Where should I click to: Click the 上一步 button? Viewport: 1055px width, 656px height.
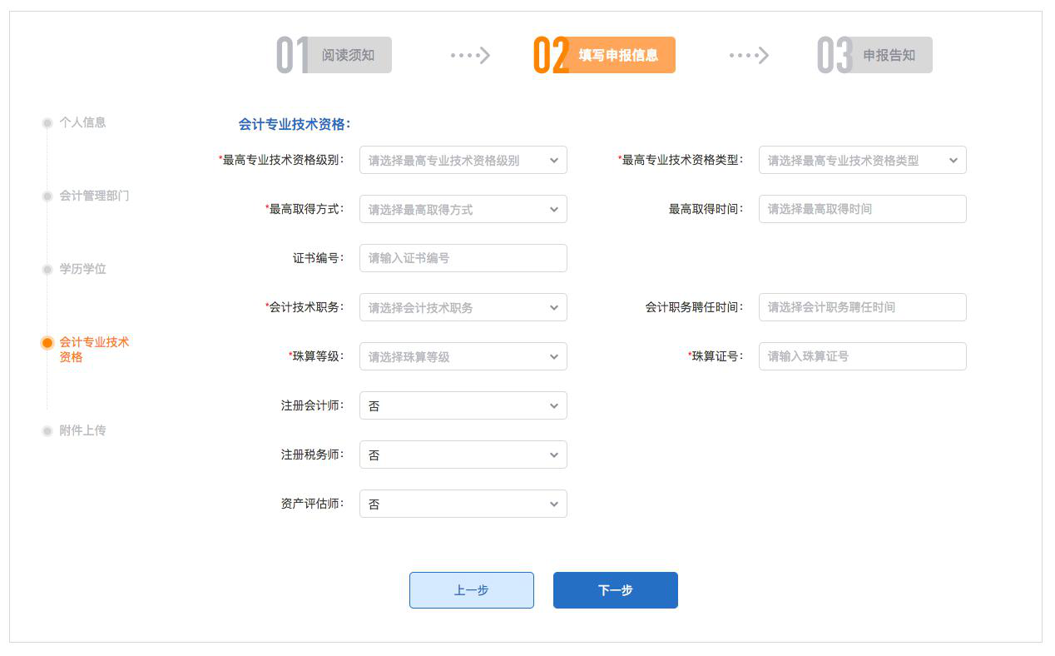471,590
